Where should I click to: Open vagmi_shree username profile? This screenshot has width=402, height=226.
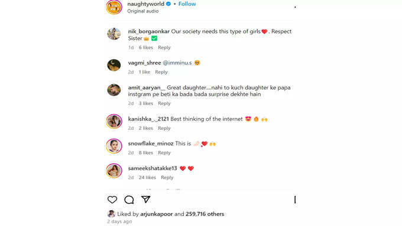click(x=144, y=63)
